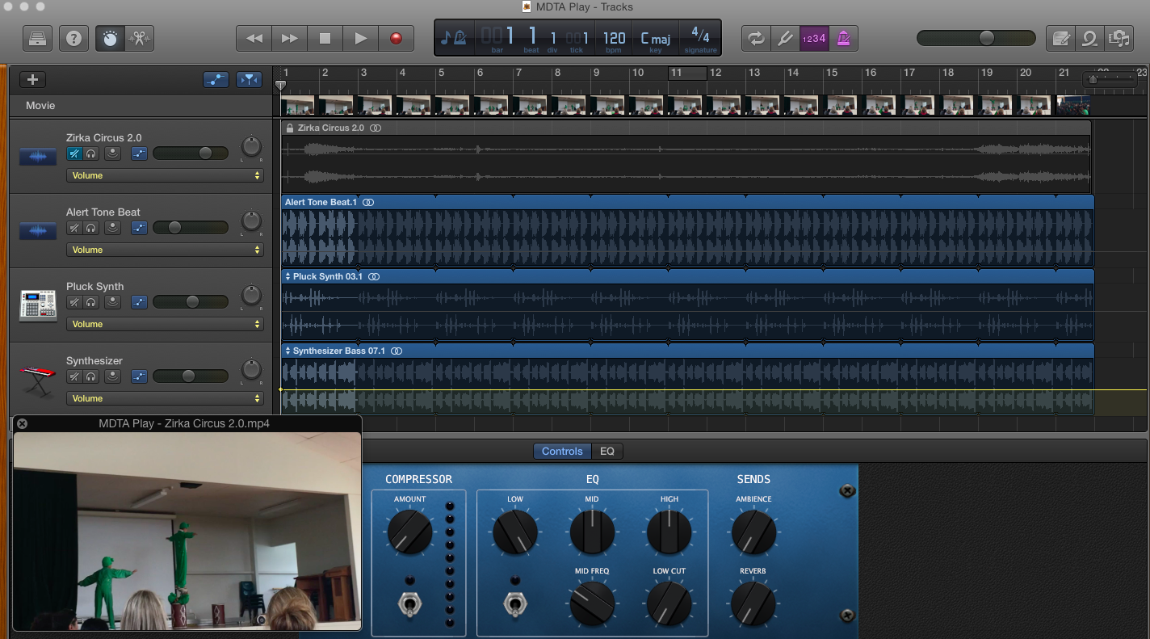The width and height of the screenshot is (1150, 639).
Task: Open the Volume dropdown on the Synthesizer track
Action: [166, 398]
